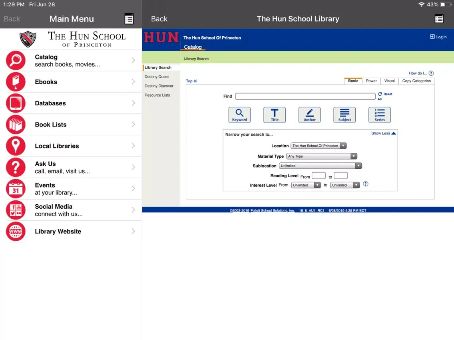454x340 pixels.
Task: Click the Find search field
Action: click(305, 96)
